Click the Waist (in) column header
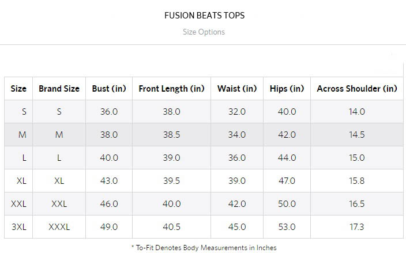406x253 pixels. pyautogui.click(x=237, y=89)
